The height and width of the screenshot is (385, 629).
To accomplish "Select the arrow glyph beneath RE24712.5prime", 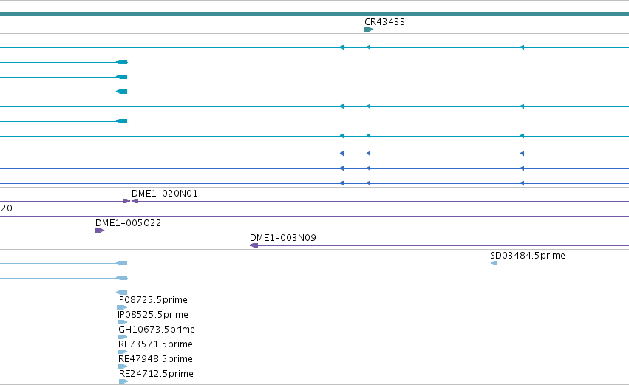I will [x=123, y=381].
